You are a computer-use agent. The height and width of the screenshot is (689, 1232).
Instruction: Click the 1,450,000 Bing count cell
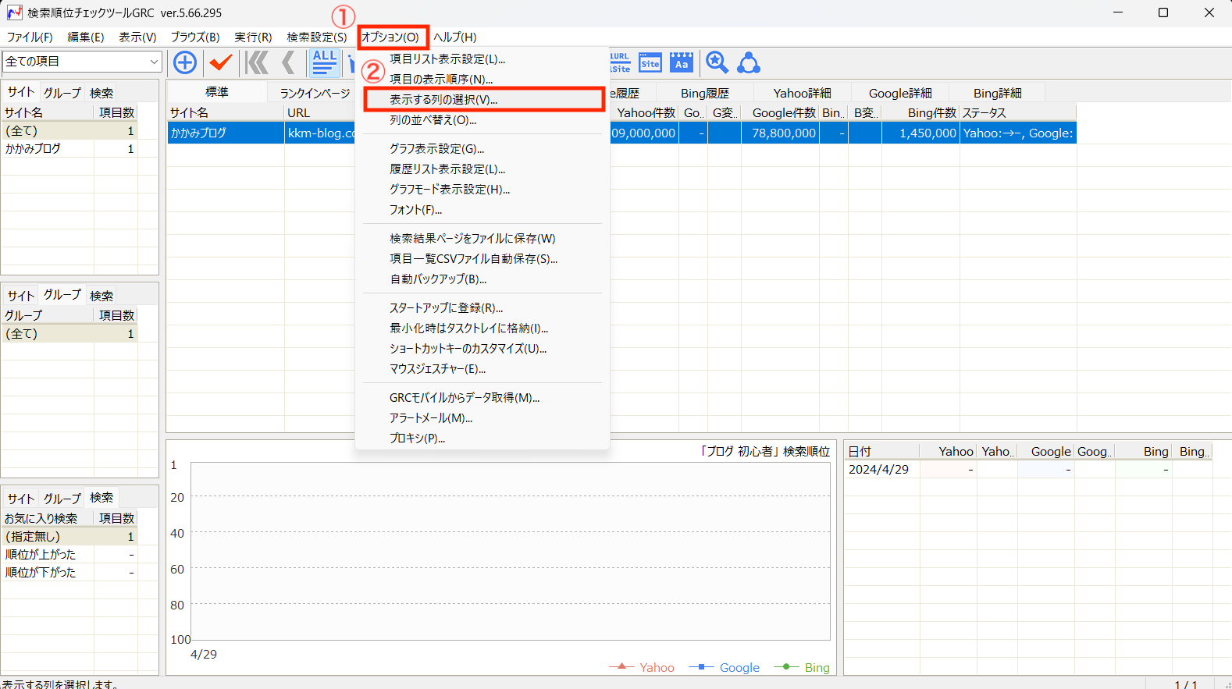920,133
